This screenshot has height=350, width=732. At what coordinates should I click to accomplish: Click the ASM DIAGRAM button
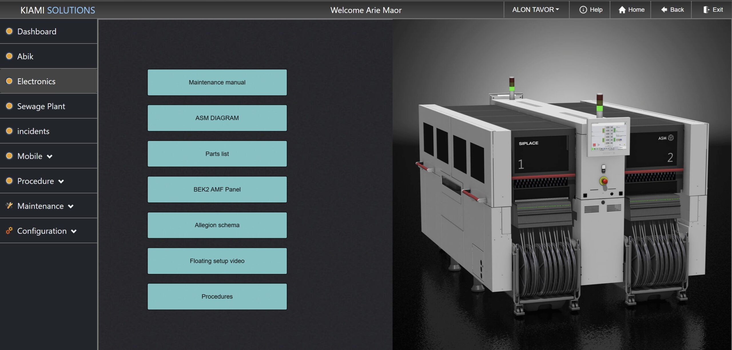pyautogui.click(x=217, y=118)
